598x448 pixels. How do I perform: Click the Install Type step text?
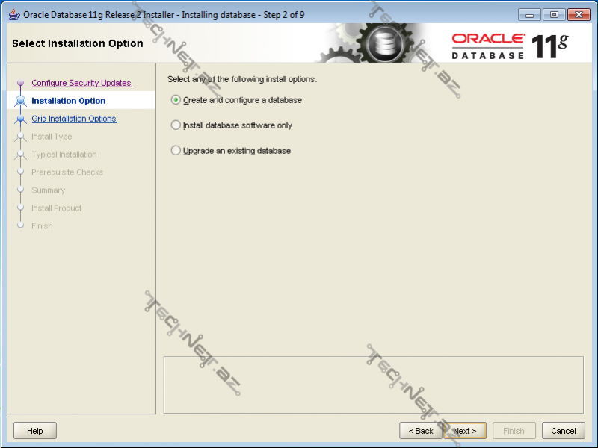point(52,137)
